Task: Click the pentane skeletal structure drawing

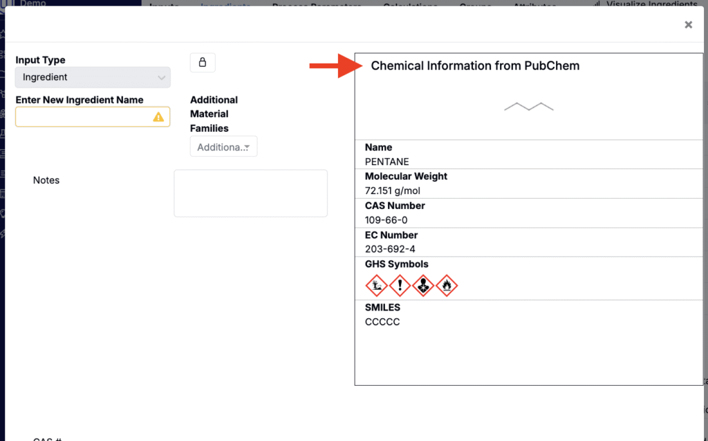Action: pyautogui.click(x=529, y=107)
